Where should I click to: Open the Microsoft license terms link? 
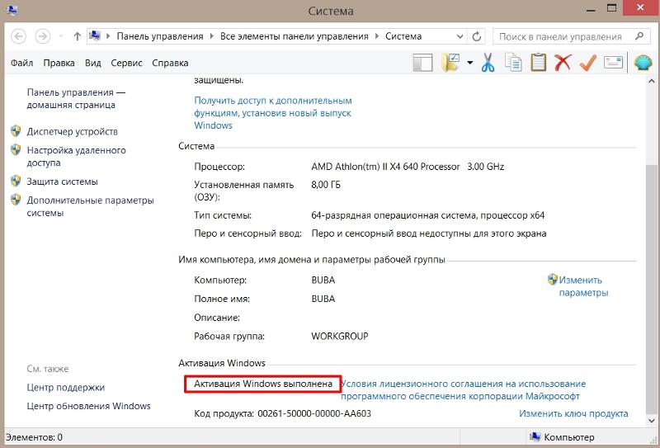463,390
